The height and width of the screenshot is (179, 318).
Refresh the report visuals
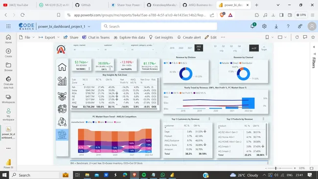[x=297, y=37]
